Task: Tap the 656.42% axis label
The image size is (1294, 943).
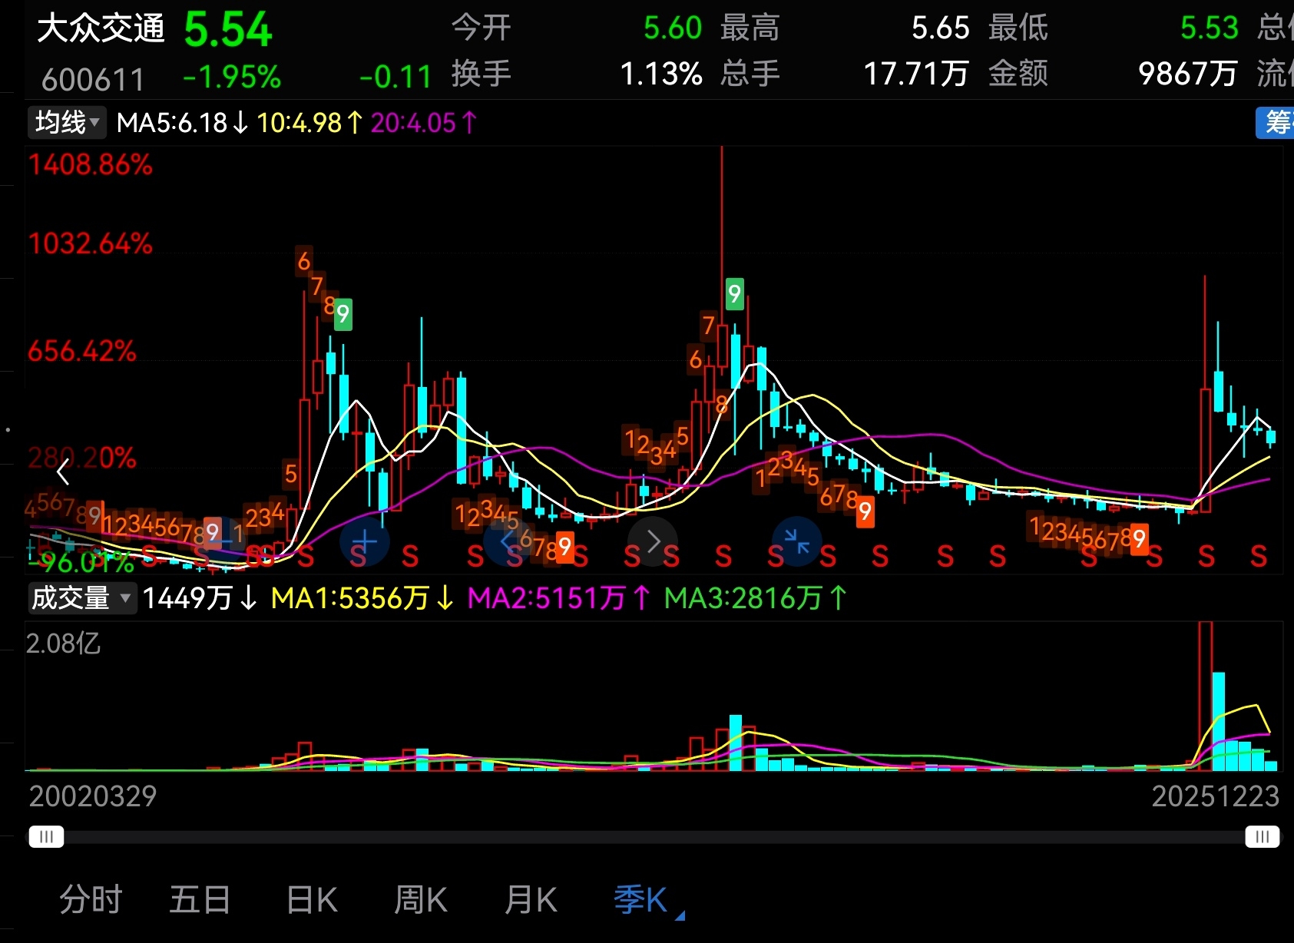Action: (x=82, y=352)
